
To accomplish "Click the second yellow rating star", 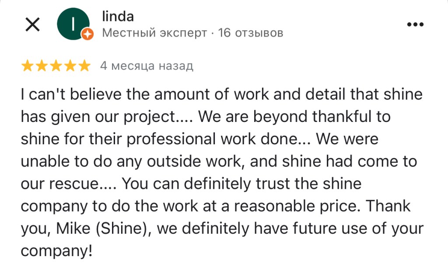I will tap(42, 66).
